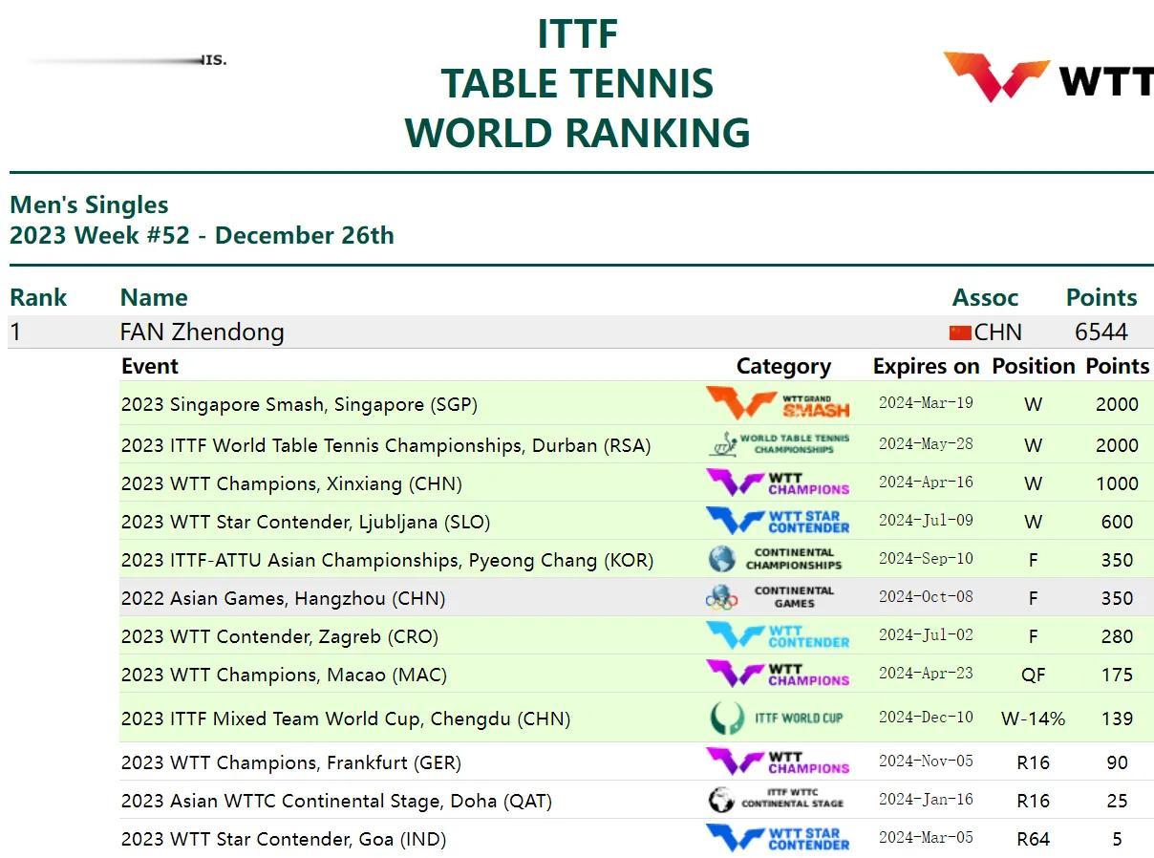Viewport: 1154px width, 858px height.
Task: Click expiry date 2024-May-28
Action: point(926,444)
